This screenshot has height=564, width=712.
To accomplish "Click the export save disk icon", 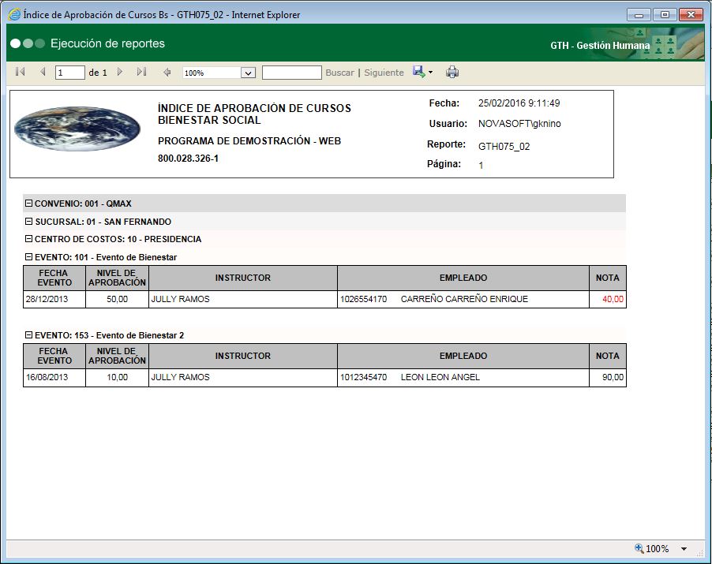I will click(418, 72).
